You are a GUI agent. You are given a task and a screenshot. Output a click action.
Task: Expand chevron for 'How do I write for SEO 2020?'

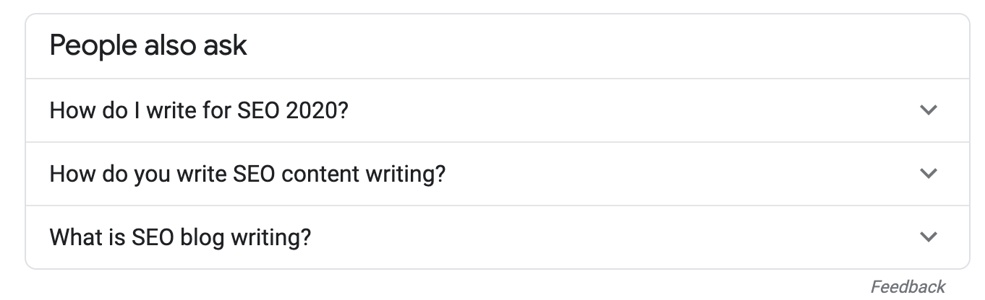pos(928,110)
